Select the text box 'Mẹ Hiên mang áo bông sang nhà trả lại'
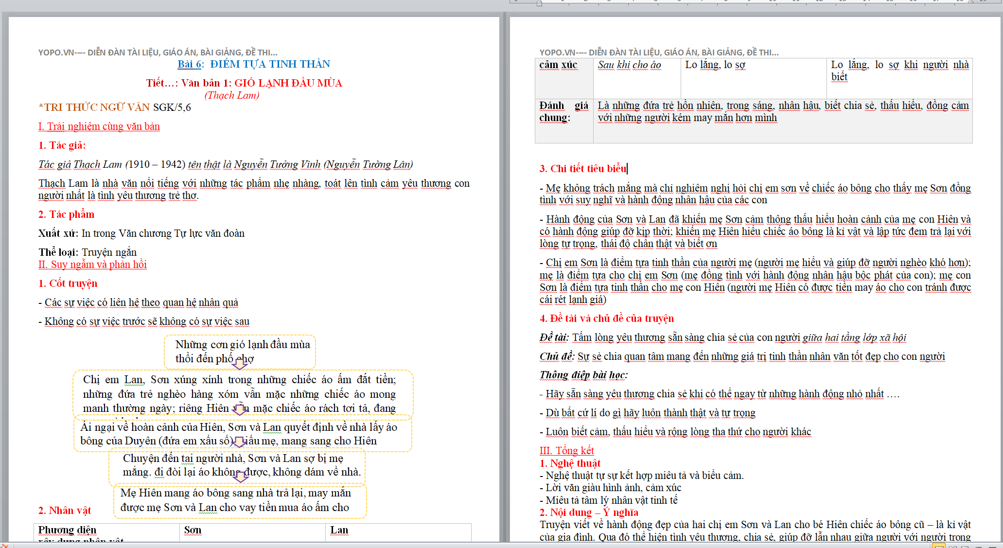 pos(240,500)
